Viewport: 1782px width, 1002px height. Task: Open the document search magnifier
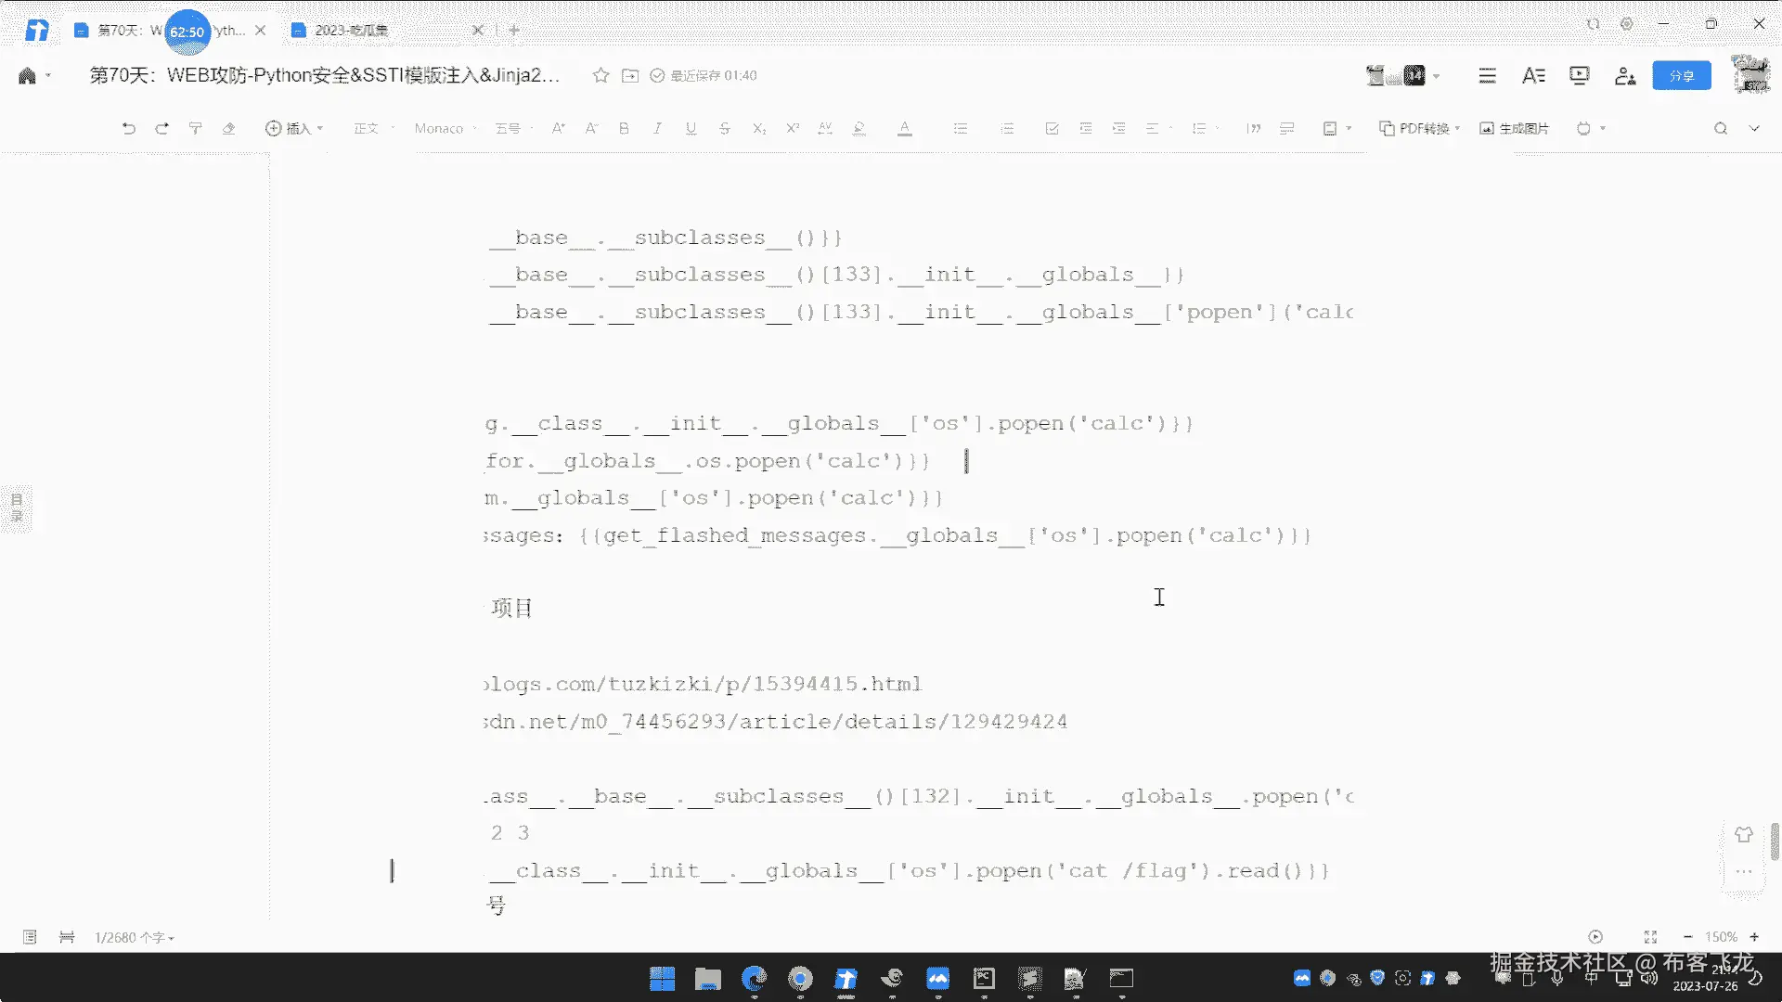1720,129
